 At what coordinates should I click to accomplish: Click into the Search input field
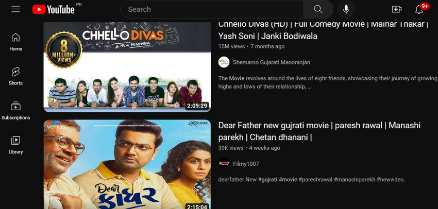(212, 9)
